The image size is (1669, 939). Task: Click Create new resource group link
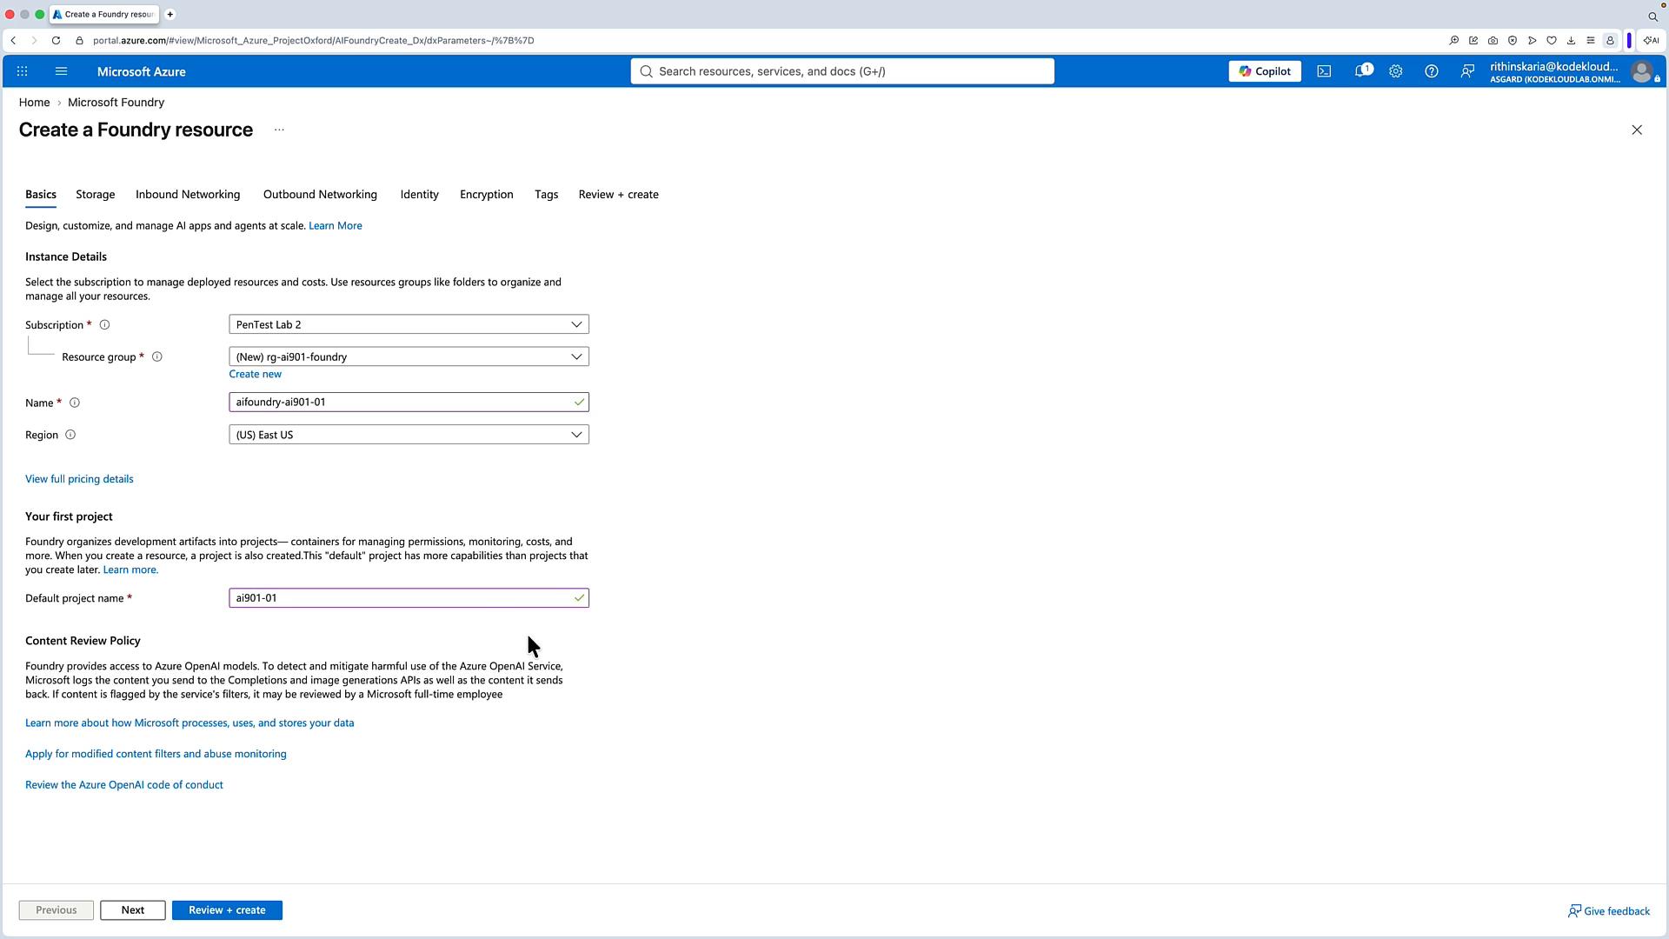[x=256, y=374]
